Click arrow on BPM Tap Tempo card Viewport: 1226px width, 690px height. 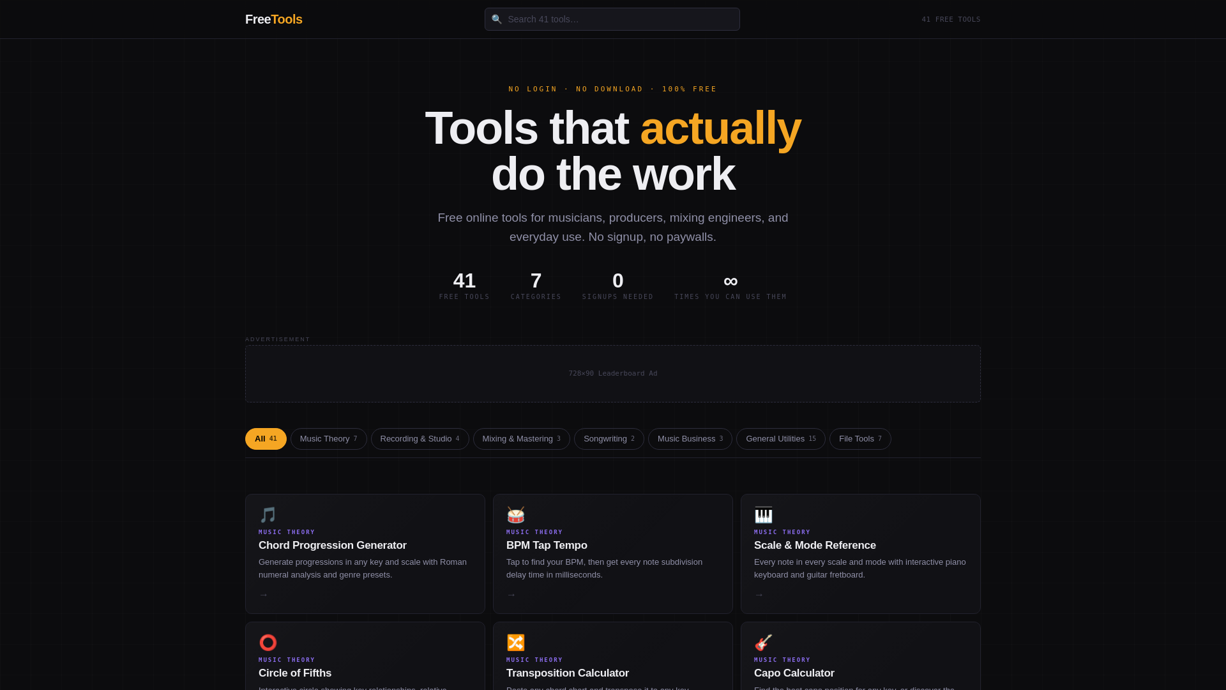point(511,595)
